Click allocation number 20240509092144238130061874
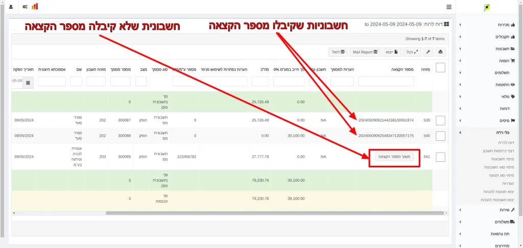This screenshot has width=523, height=248. (x=386, y=120)
